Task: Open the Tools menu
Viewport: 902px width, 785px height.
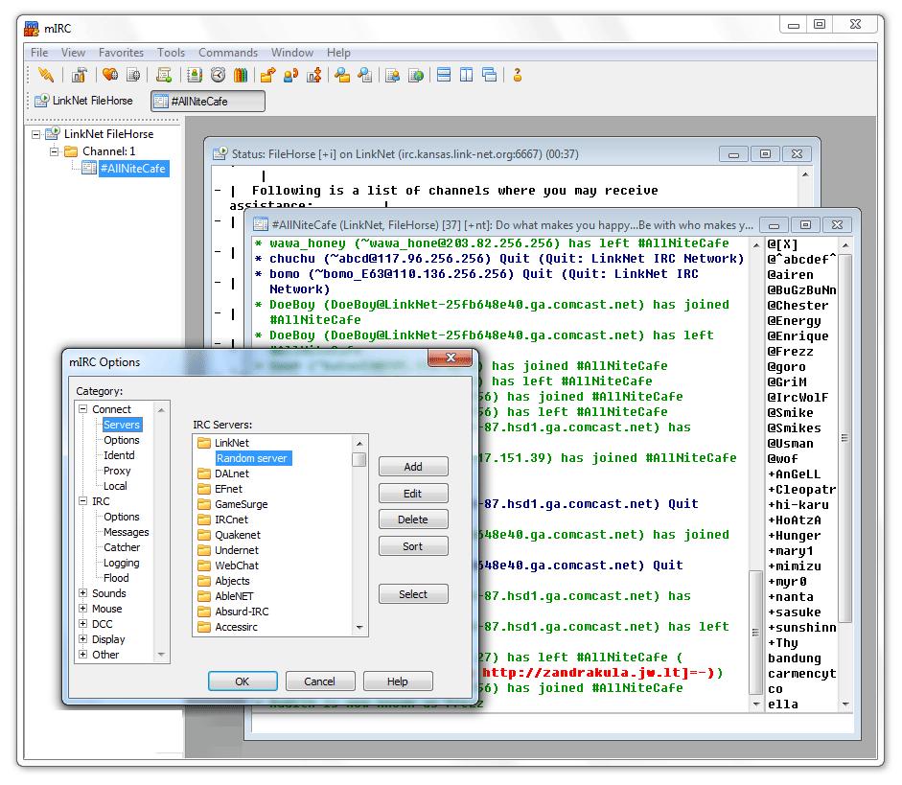Action: [x=171, y=53]
